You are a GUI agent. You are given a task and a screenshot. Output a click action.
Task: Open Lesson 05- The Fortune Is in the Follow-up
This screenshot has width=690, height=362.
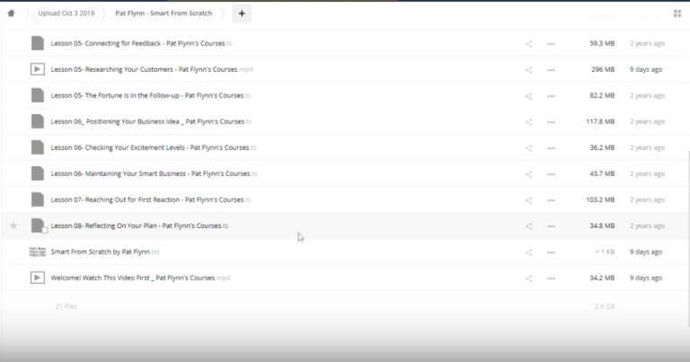tap(151, 95)
